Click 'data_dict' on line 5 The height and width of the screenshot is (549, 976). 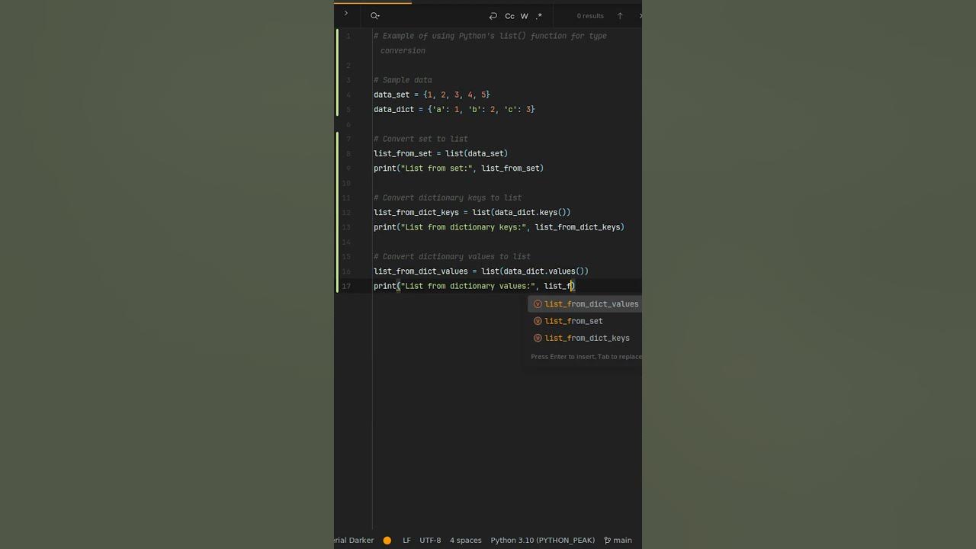393,109
